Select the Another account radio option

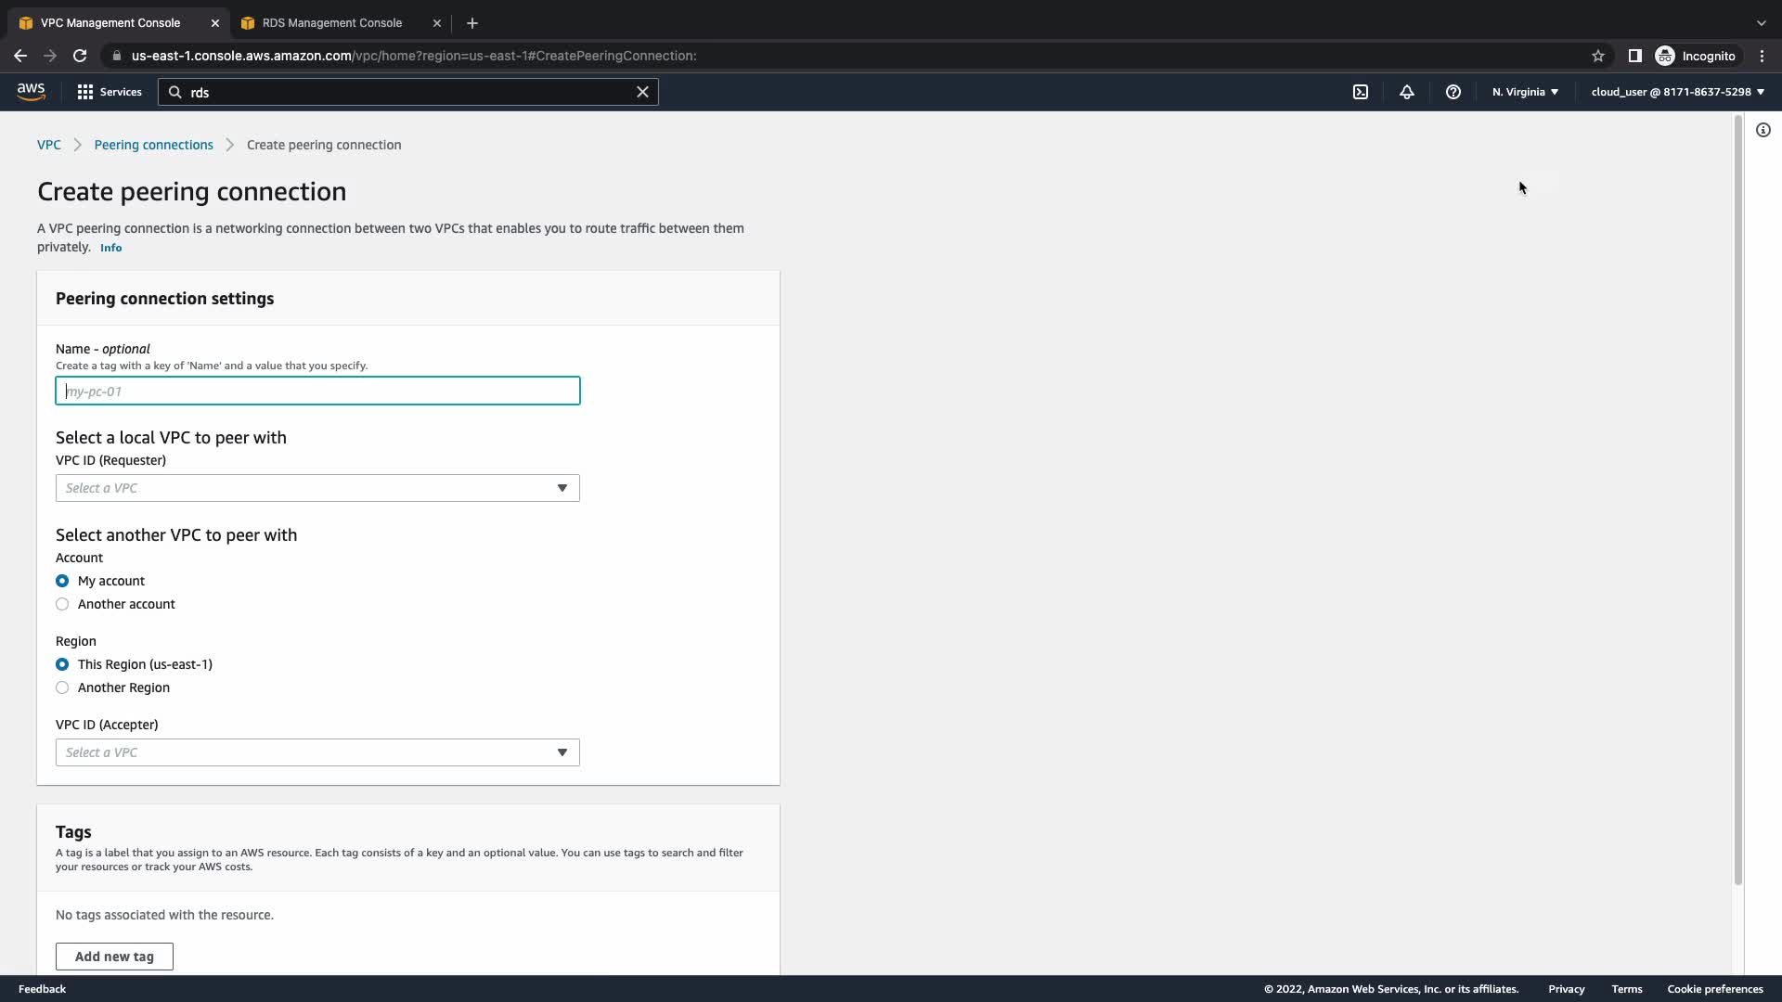pyautogui.click(x=62, y=604)
